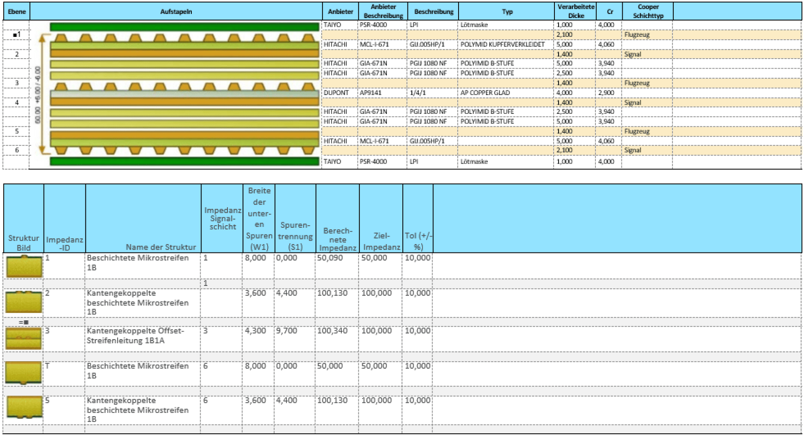Image resolution: width=804 pixels, height=435 pixels.
Task: Click the Berechnete Impedanz column header
Action: [338, 218]
